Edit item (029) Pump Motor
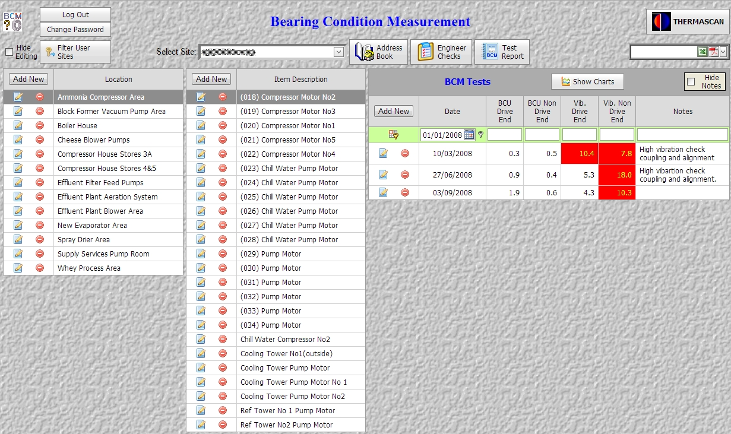Viewport: 731px width, 434px height. pyautogui.click(x=201, y=254)
